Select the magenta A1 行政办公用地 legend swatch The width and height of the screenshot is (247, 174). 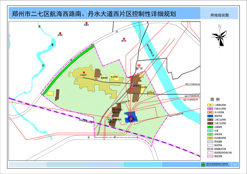point(210,109)
